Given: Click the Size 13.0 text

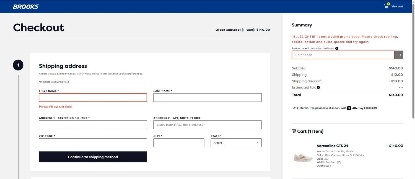Looking at the screenshot, I should pos(323,159).
